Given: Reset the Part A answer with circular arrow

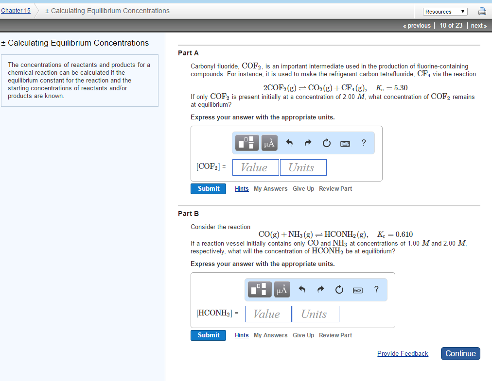Looking at the screenshot, I should [x=326, y=143].
